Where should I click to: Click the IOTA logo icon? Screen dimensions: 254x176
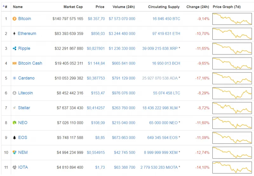coord(14,167)
